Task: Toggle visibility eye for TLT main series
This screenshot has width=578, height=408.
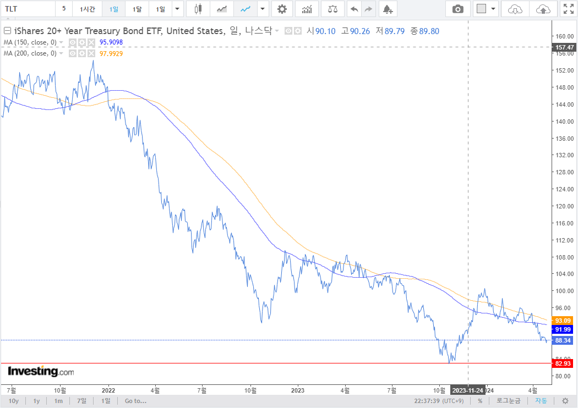Action: point(288,31)
